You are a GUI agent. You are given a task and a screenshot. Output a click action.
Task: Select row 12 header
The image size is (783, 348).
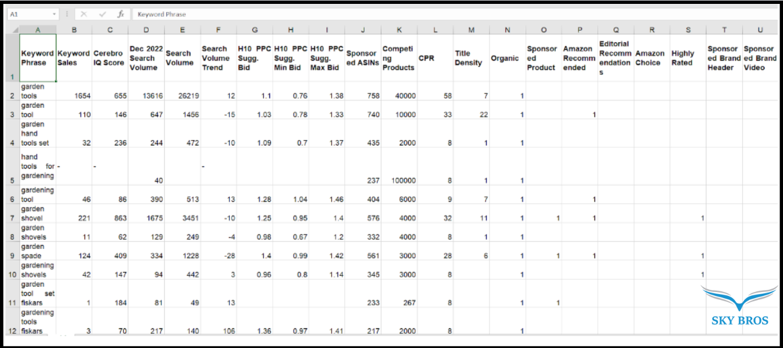(x=11, y=331)
